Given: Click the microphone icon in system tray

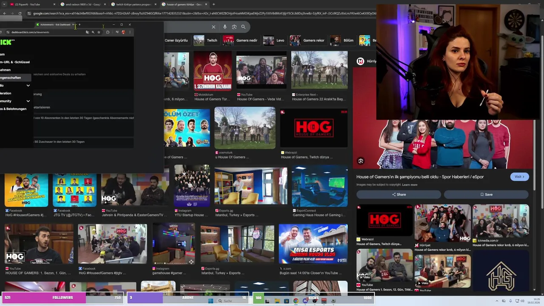Looking at the screenshot, I should (510, 301).
